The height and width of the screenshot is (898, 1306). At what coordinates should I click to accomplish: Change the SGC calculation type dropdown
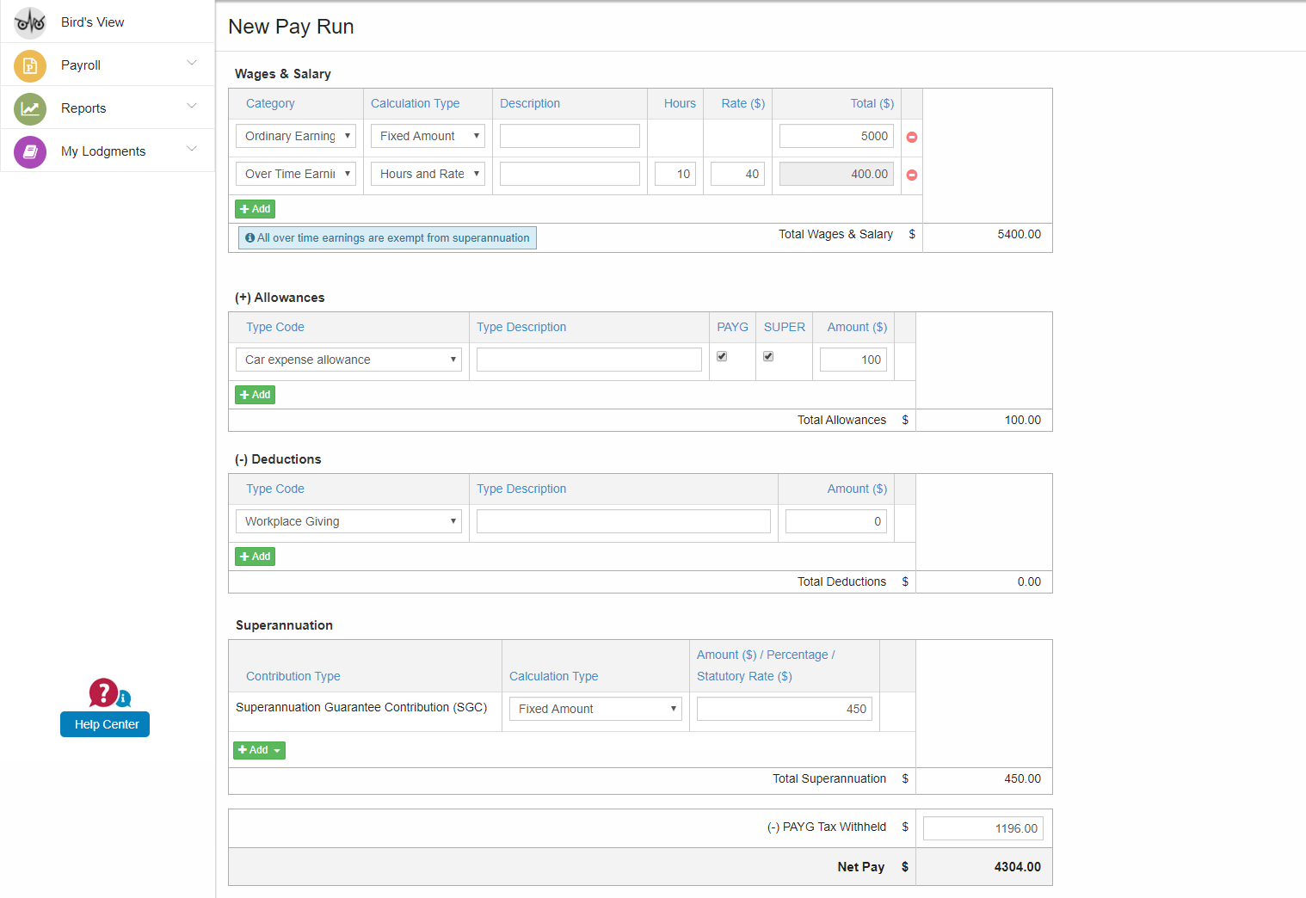tap(594, 708)
